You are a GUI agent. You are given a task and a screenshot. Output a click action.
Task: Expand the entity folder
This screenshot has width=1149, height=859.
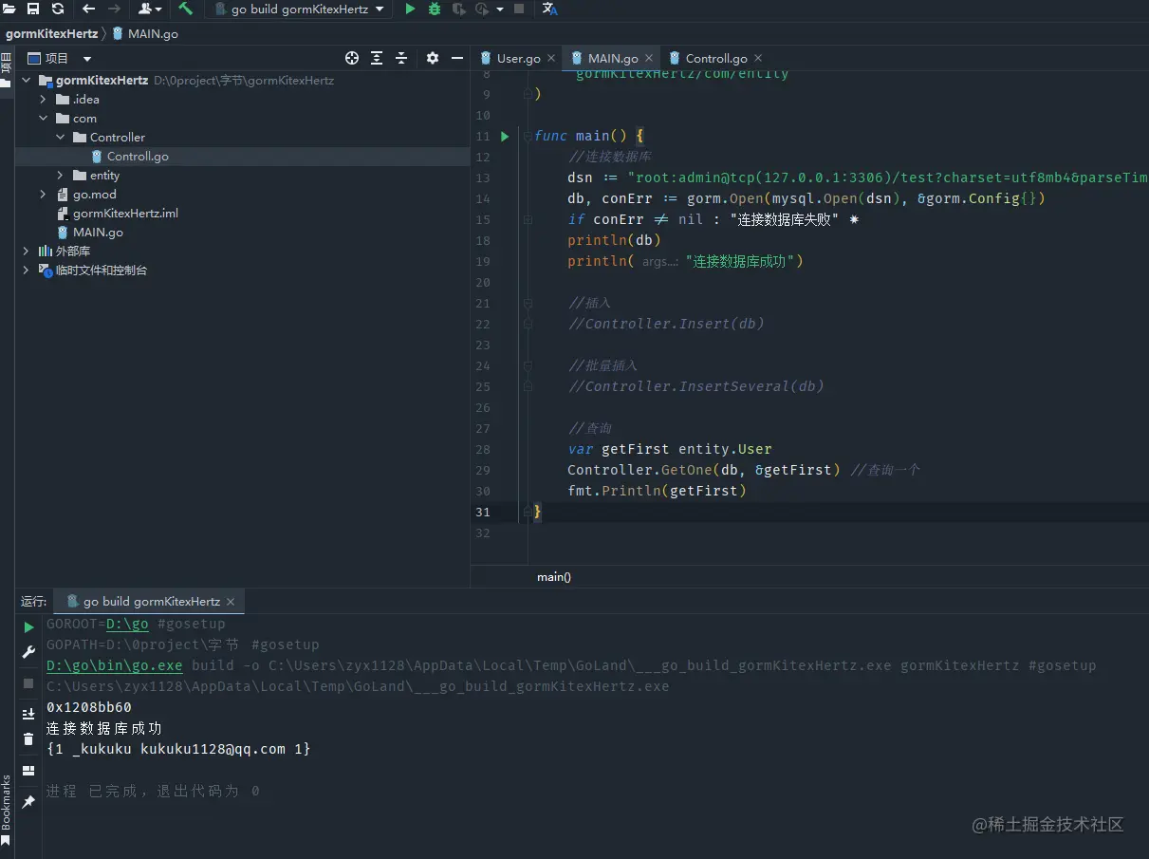[x=60, y=176]
